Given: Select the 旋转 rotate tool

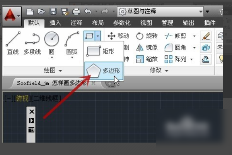Looking at the screenshot, I should point(147,36).
